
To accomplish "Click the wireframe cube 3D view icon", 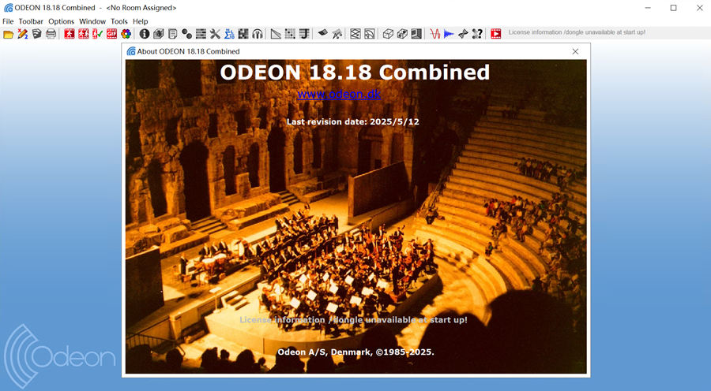I will (x=388, y=33).
